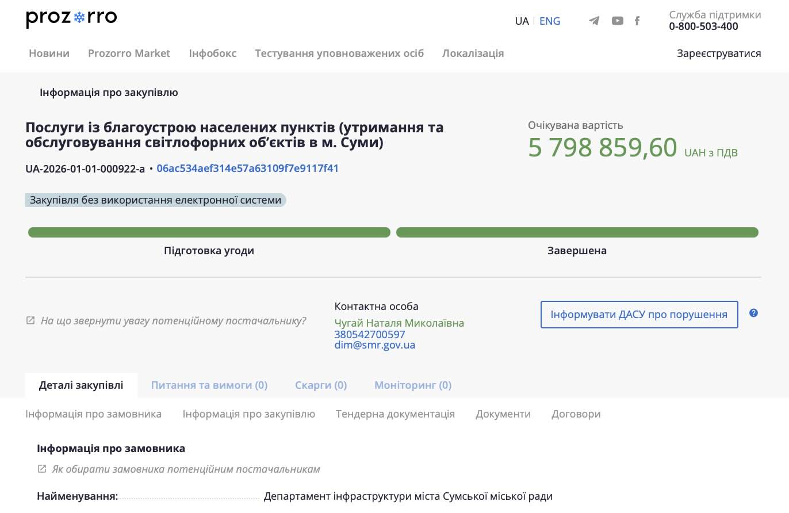Image resolution: width=789 pixels, height=513 pixels.
Task: Switch language to UA
Action: coord(522,21)
